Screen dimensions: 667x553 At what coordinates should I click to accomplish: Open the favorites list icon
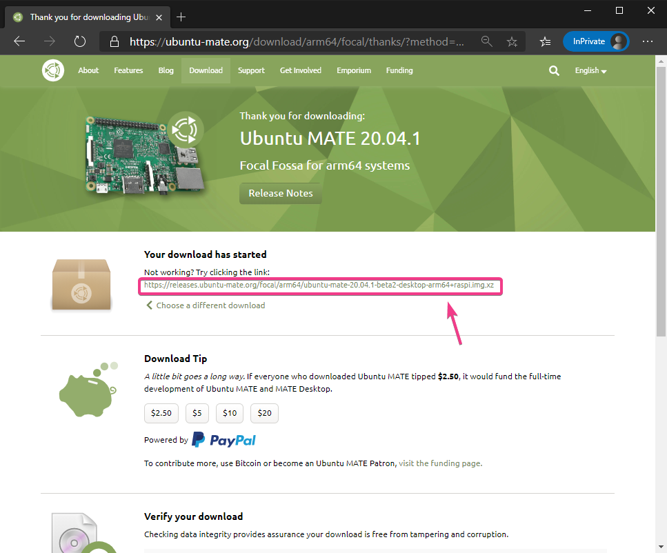[x=545, y=41]
